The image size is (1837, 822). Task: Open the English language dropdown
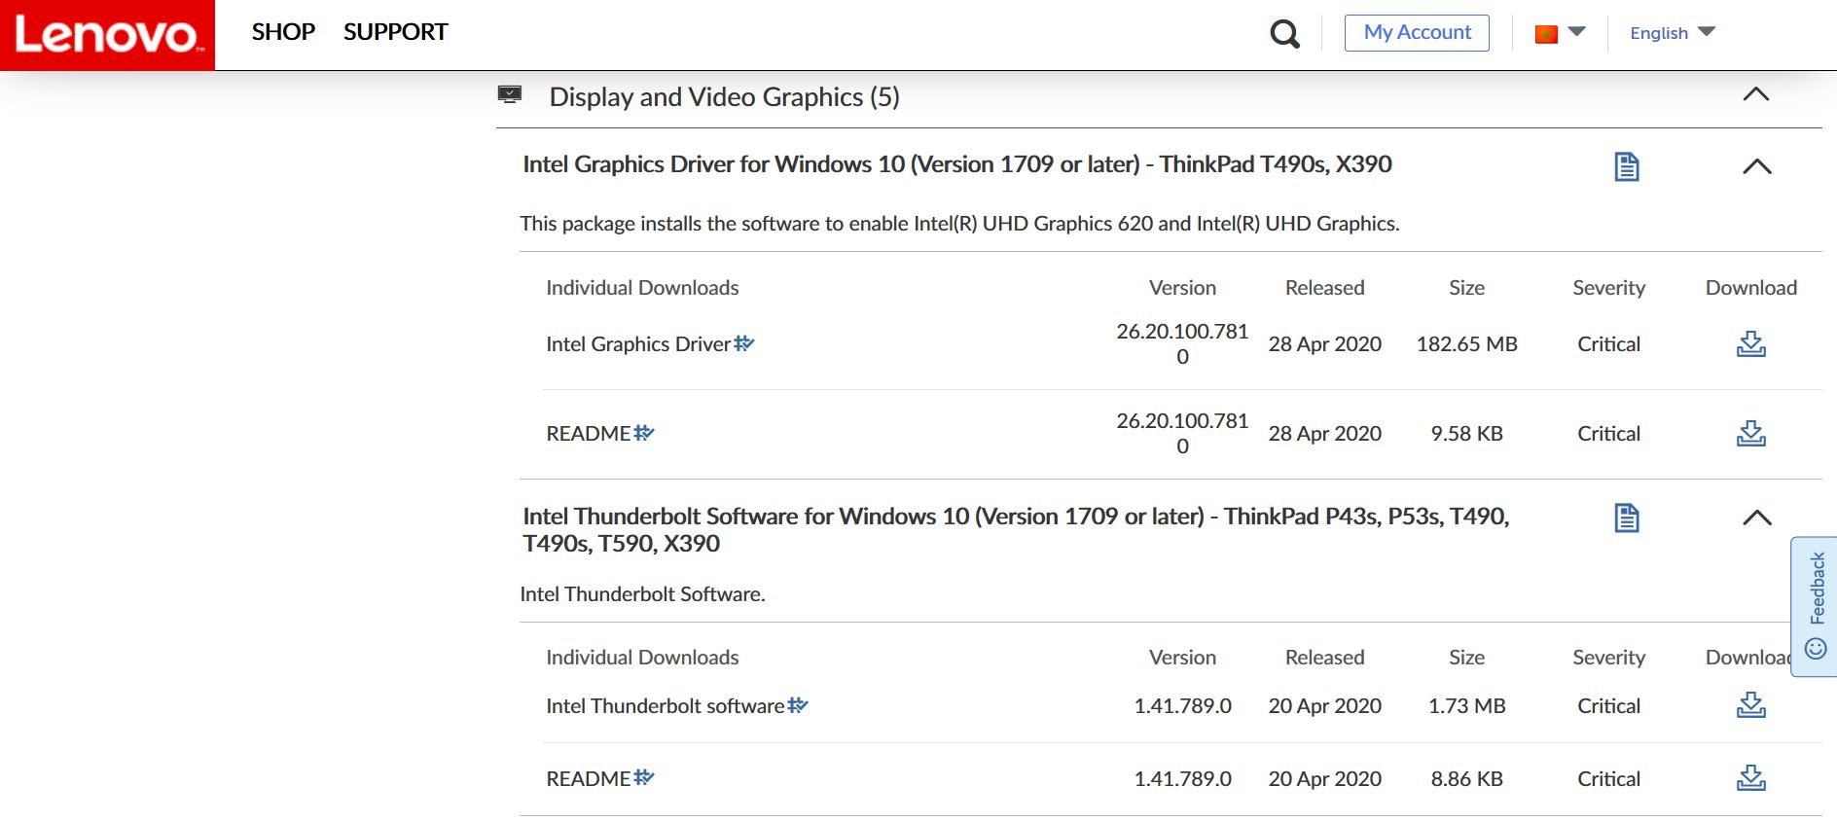(1672, 33)
